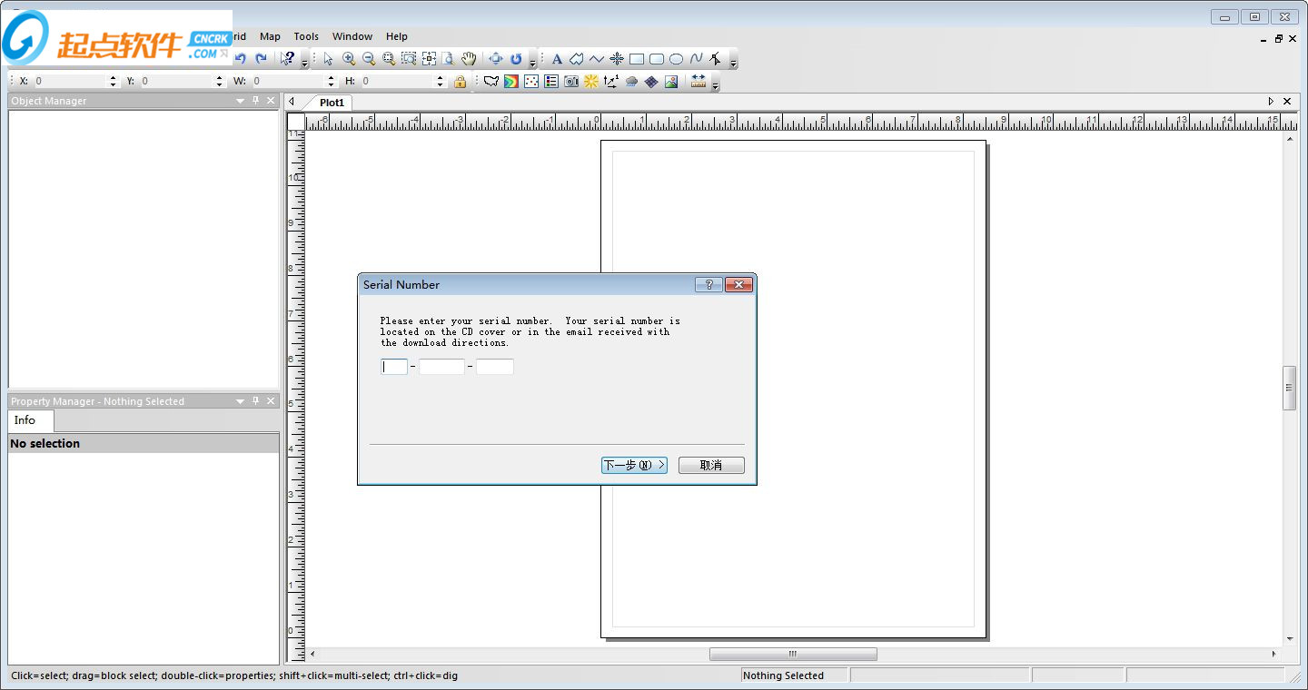Create a new Image Map
This screenshot has height=690, width=1308.
coord(571,82)
